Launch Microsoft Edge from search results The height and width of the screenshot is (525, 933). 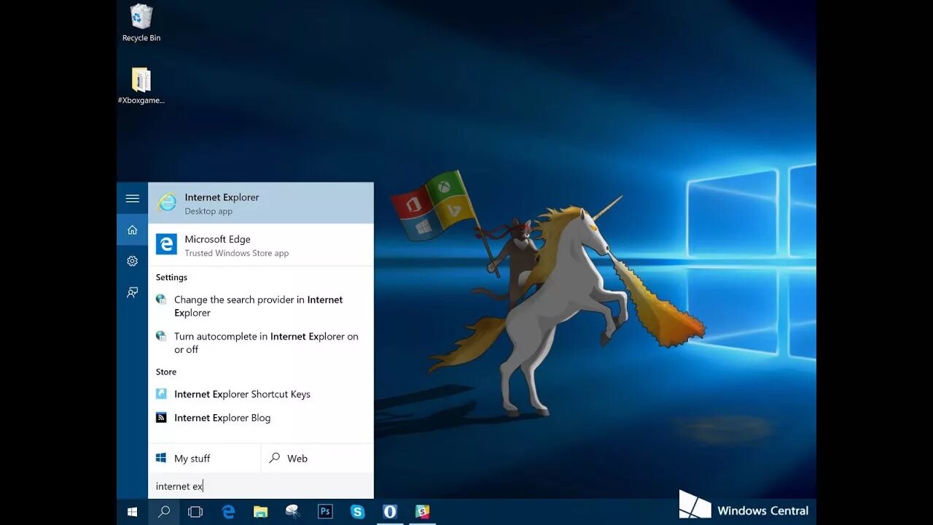[261, 245]
